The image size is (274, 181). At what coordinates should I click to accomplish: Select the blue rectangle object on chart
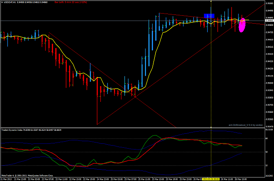[x=209, y=16]
